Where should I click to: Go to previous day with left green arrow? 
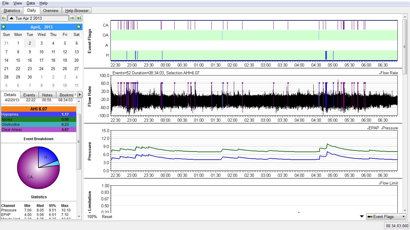[x=4, y=18]
